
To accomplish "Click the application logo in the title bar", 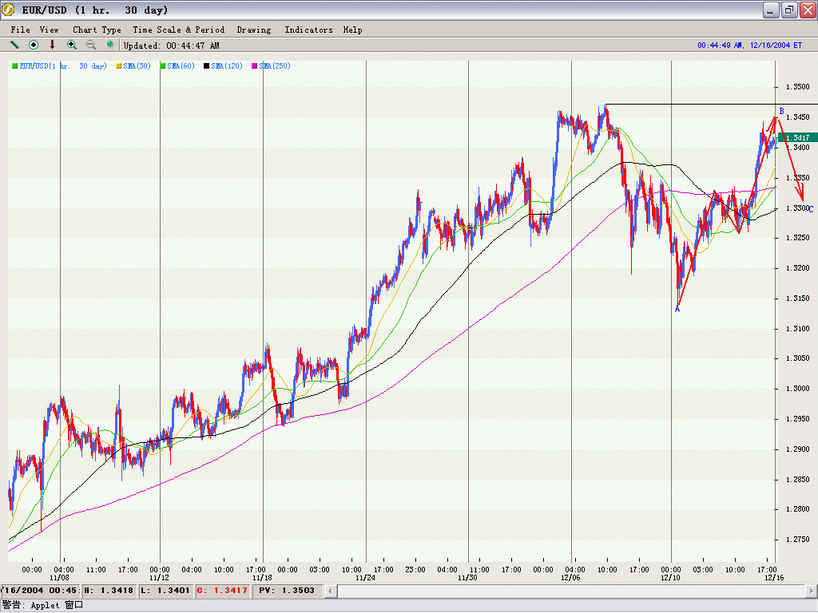I will tap(8, 10).
